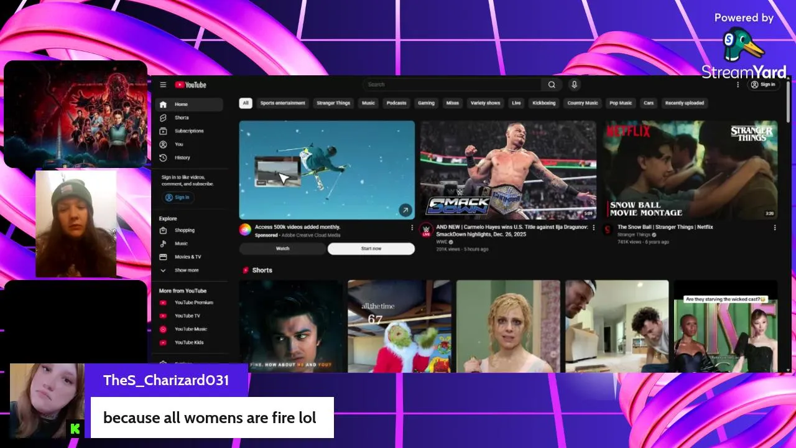796x448 pixels.
Task: Click the search magnifier button
Action: pyautogui.click(x=552, y=85)
